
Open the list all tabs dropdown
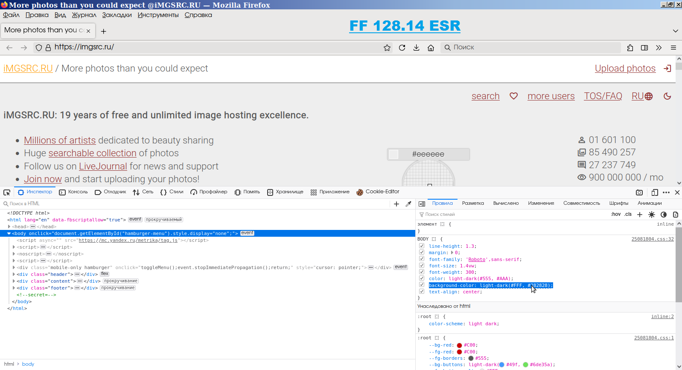pos(675,31)
